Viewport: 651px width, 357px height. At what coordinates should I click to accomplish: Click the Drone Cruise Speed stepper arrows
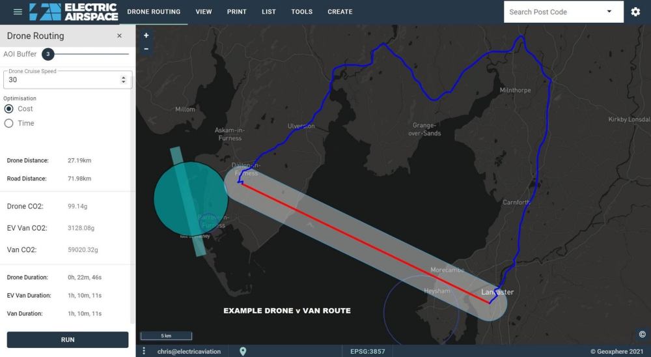coord(124,79)
